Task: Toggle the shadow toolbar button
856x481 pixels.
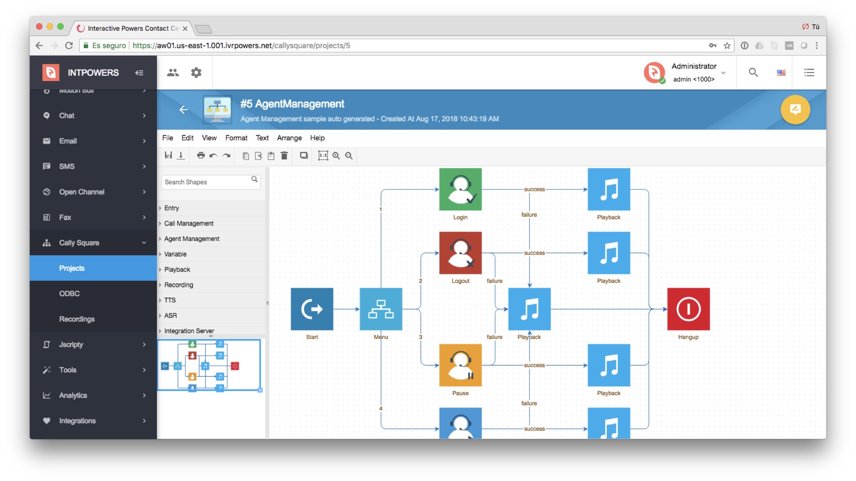Action: [304, 155]
